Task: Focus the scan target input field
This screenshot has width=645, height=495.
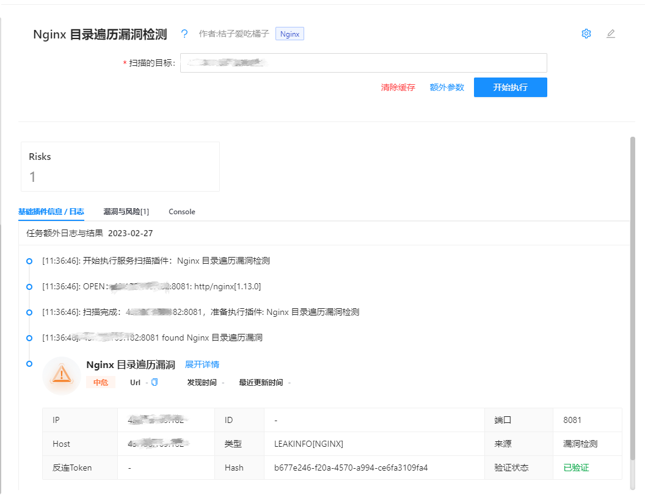Action: (x=363, y=63)
